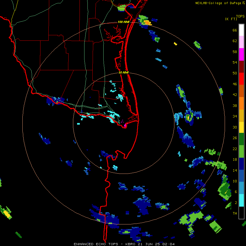Click the "NEXLAB-College of DuPage" credit text

[218, 3]
